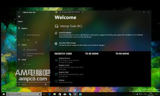Click the Cortana microphone icon
This screenshot has width=160, height=96.
(40, 94)
